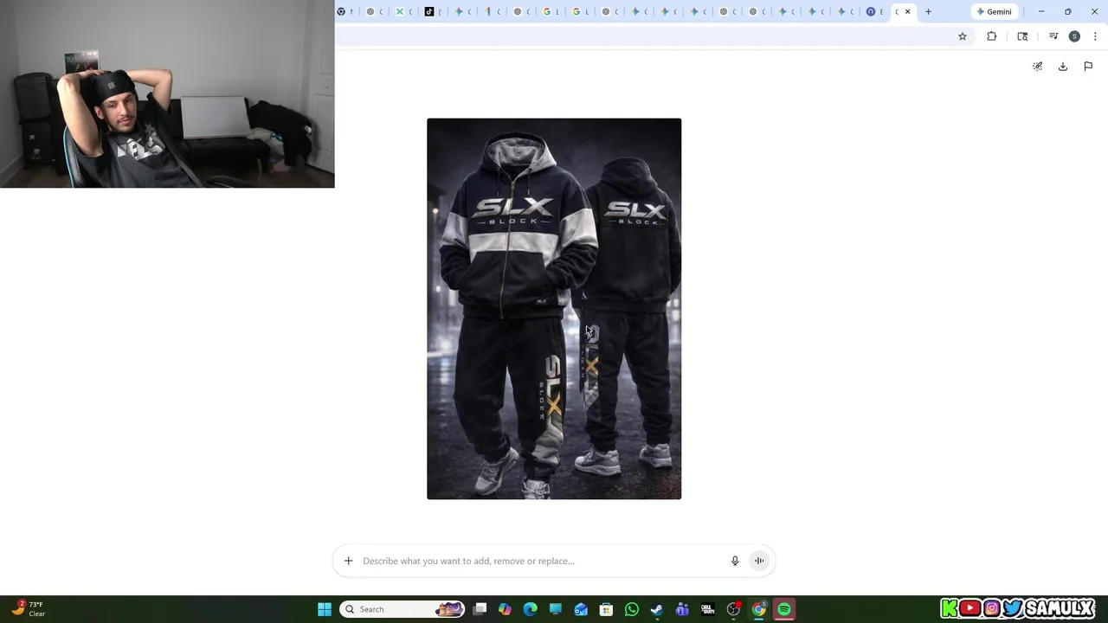The height and width of the screenshot is (623, 1108).
Task: Click the microphone icon in the prompt bar
Action: click(735, 561)
